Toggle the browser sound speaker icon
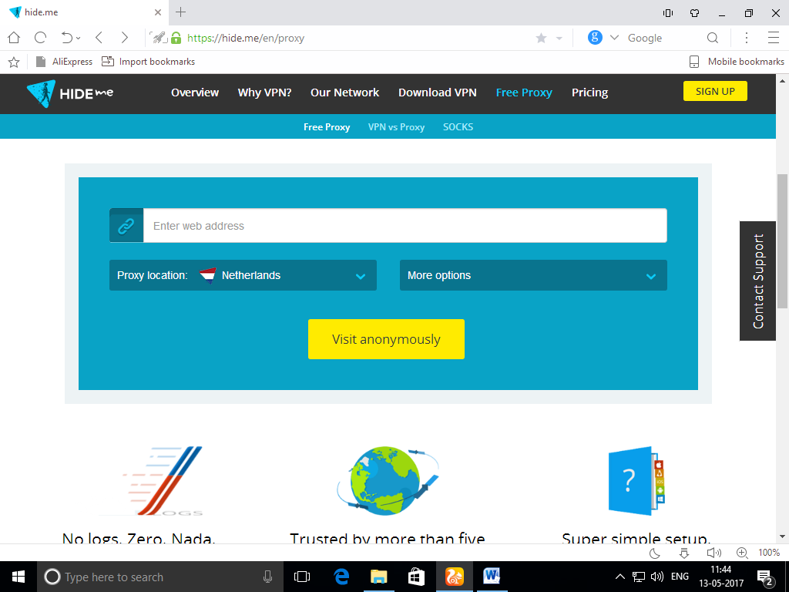This screenshot has height=592, width=789. (x=713, y=553)
